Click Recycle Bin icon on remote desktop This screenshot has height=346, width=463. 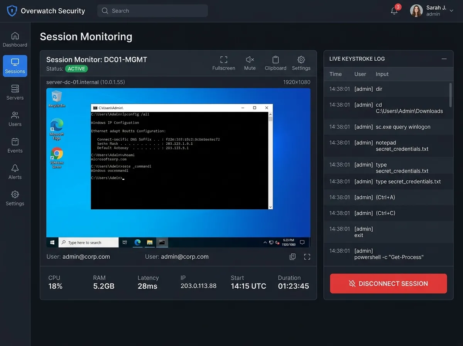click(57, 99)
